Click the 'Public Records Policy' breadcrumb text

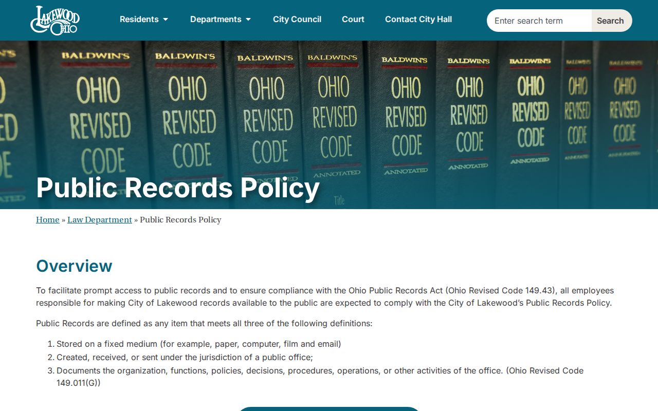pos(180,220)
